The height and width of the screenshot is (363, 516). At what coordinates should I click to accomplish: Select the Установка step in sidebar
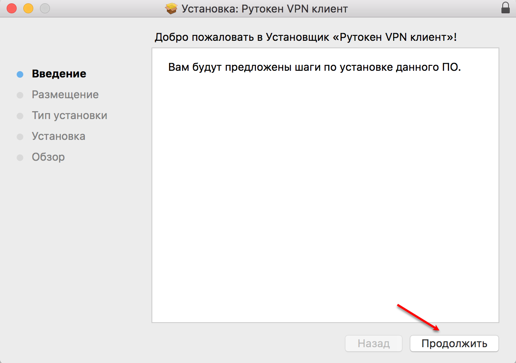[x=59, y=136]
